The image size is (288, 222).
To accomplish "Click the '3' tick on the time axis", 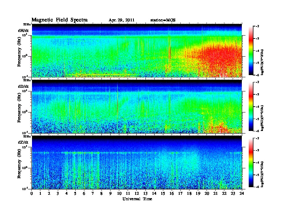I will point(58,193).
